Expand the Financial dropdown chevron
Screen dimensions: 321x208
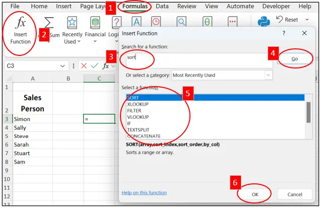(95, 41)
